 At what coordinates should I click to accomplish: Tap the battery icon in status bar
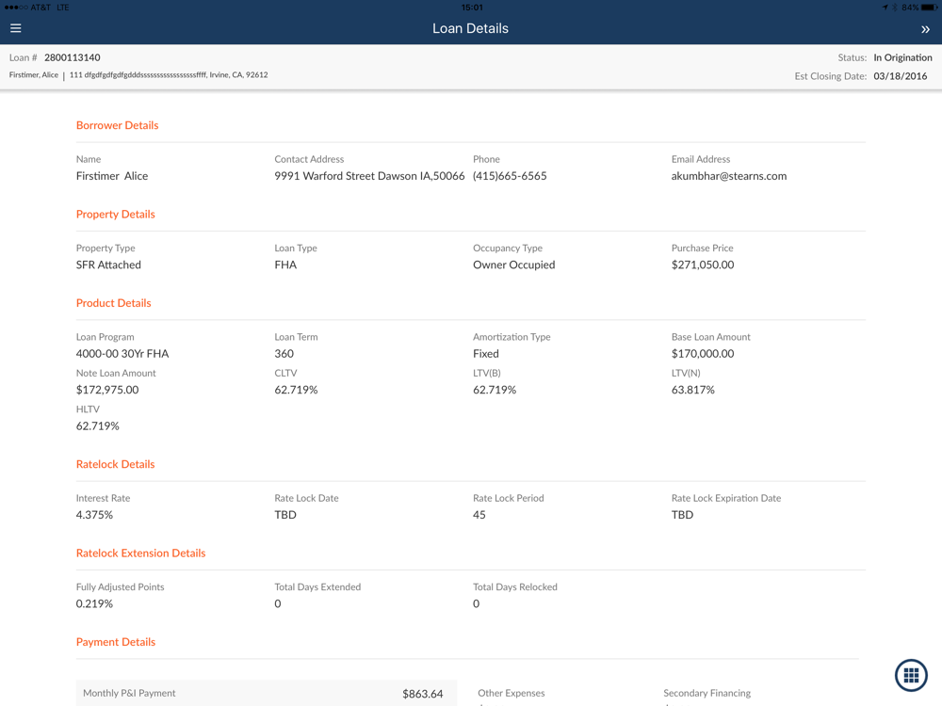pyautogui.click(x=929, y=8)
